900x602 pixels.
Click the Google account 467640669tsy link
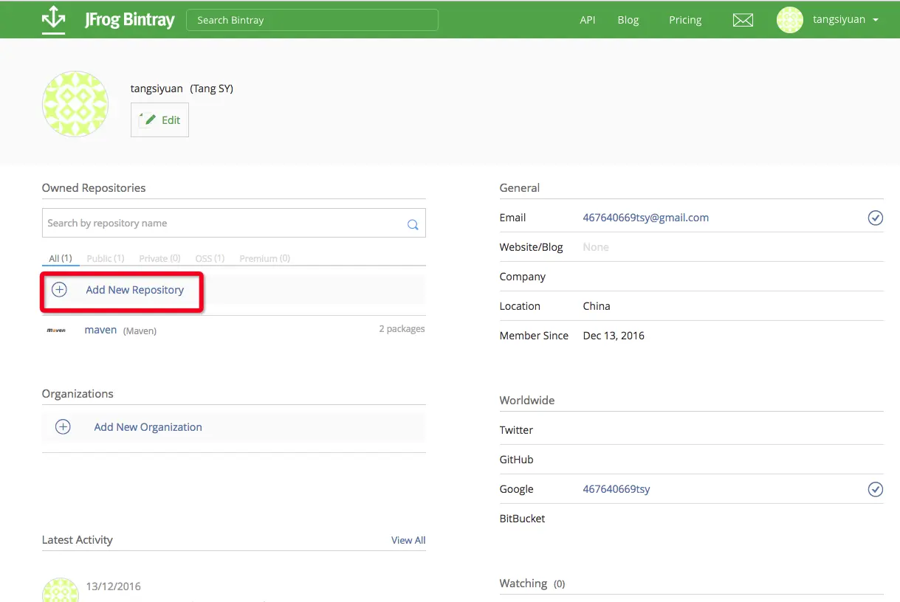click(x=616, y=489)
